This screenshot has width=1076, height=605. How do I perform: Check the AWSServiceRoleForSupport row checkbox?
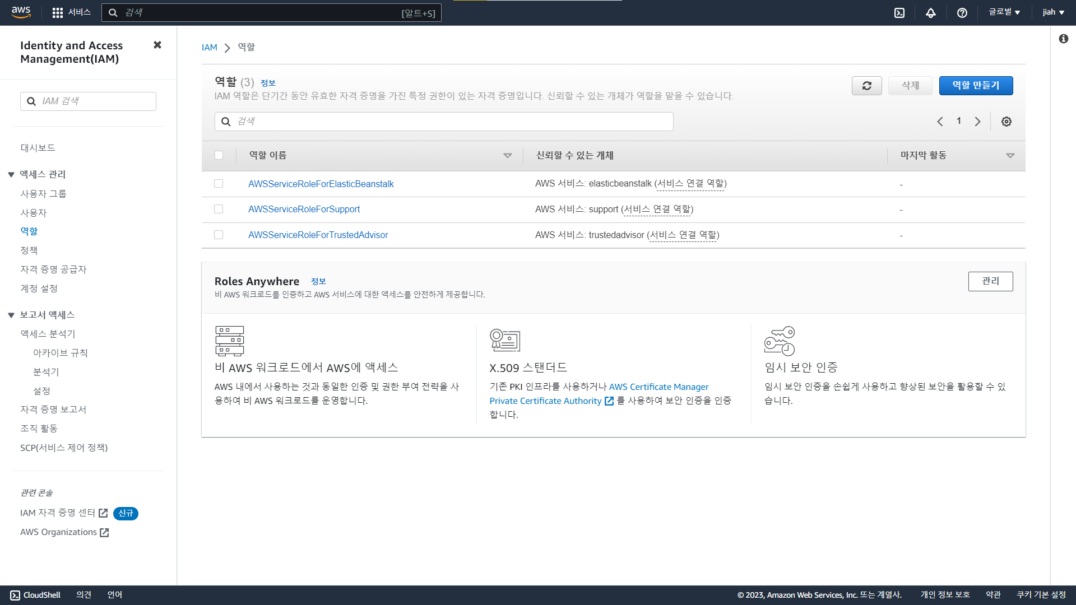pos(219,209)
